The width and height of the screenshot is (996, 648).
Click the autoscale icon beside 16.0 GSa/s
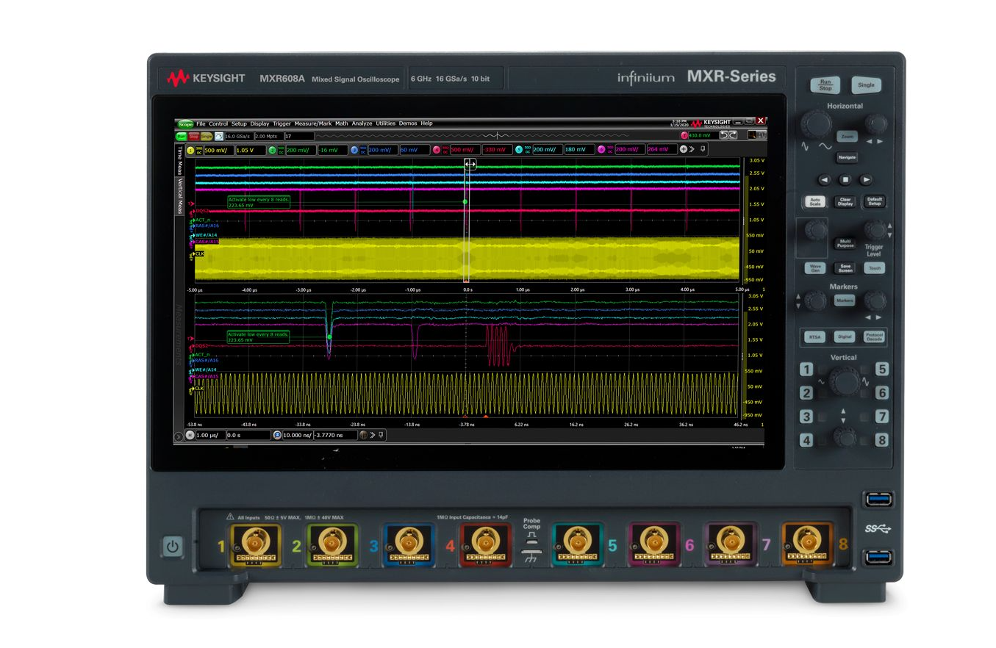click(x=219, y=136)
